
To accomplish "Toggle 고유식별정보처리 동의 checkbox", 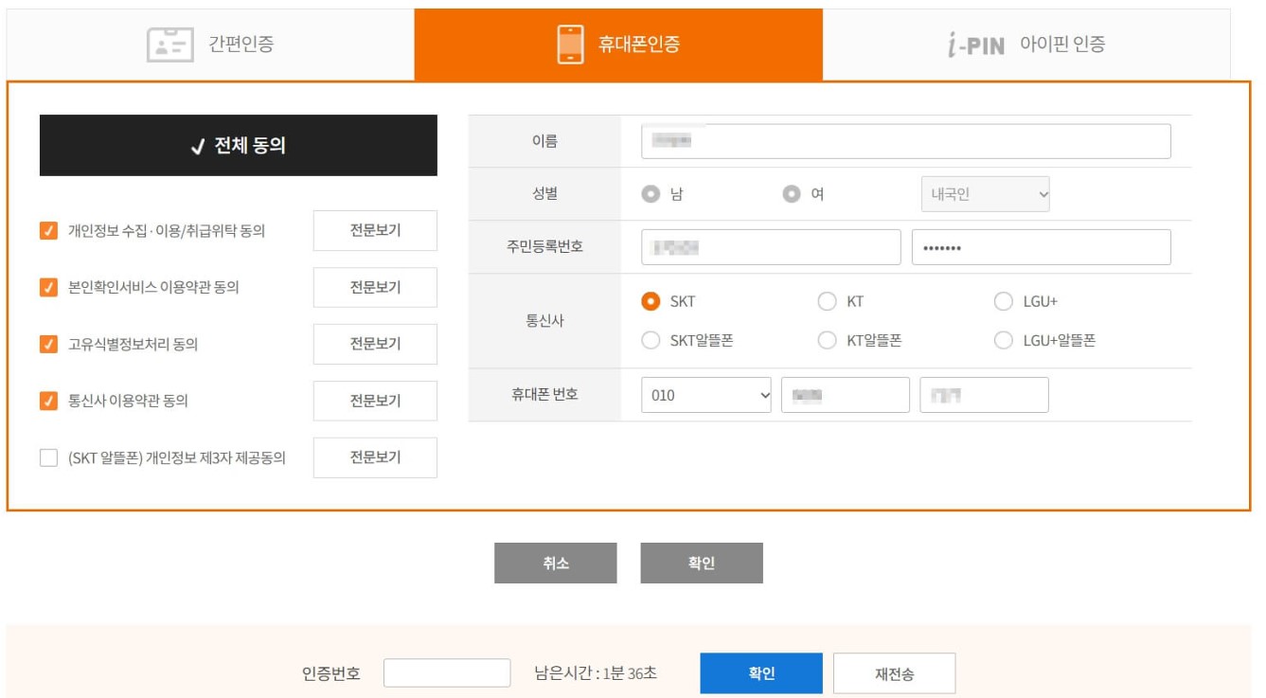I will click(48, 344).
